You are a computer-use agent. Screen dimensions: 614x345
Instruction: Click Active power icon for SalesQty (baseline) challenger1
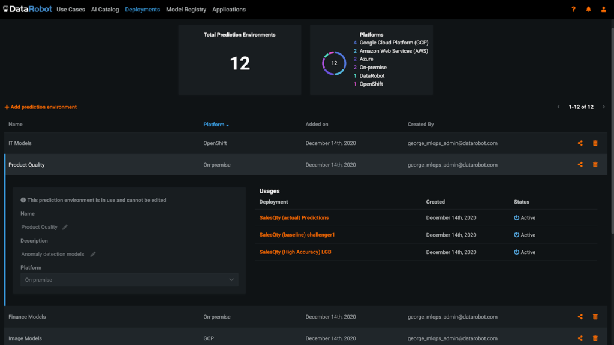[516, 235]
